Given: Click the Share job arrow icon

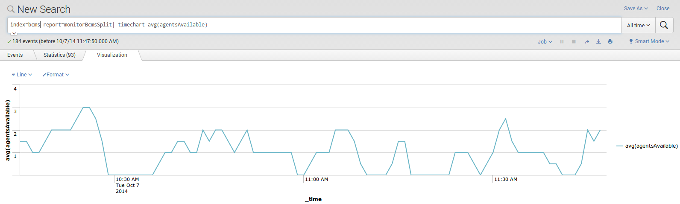Looking at the screenshot, I should click(587, 41).
